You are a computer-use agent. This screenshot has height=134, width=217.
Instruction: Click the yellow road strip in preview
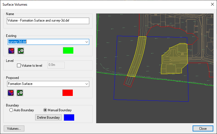click(x=137, y=57)
